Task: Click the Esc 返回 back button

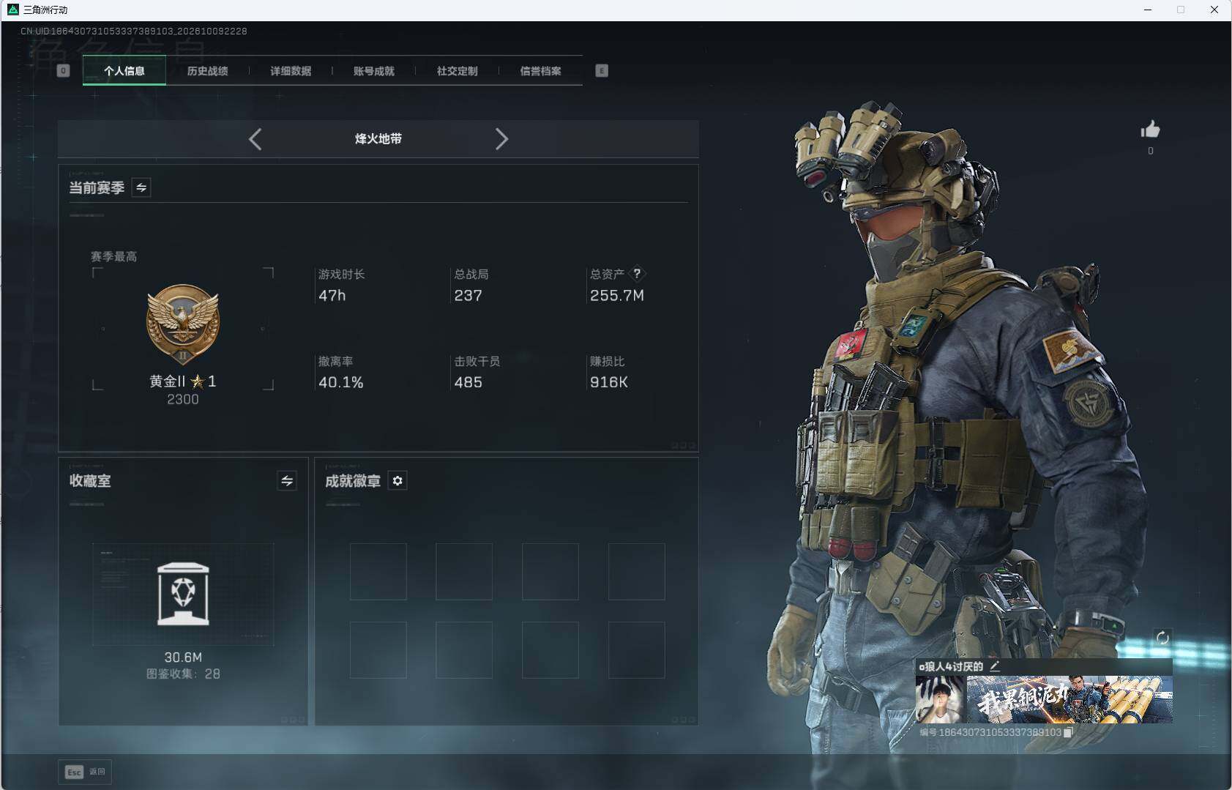Action: coord(85,772)
